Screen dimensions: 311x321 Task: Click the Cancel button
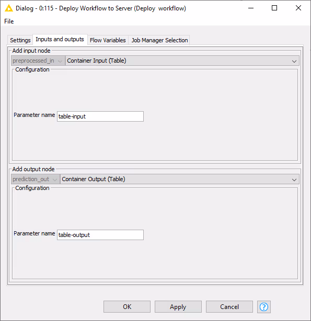(x=229, y=307)
